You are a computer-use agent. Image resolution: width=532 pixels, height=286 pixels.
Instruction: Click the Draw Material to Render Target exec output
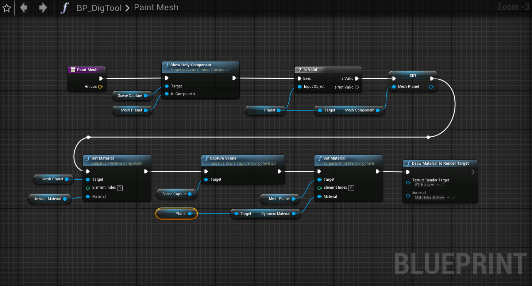coord(473,172)
